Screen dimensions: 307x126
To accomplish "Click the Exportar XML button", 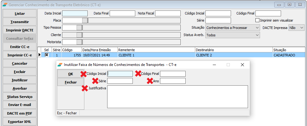I will coord(19,121).
